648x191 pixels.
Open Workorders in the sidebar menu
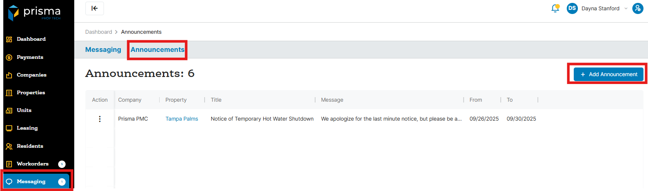33,164
